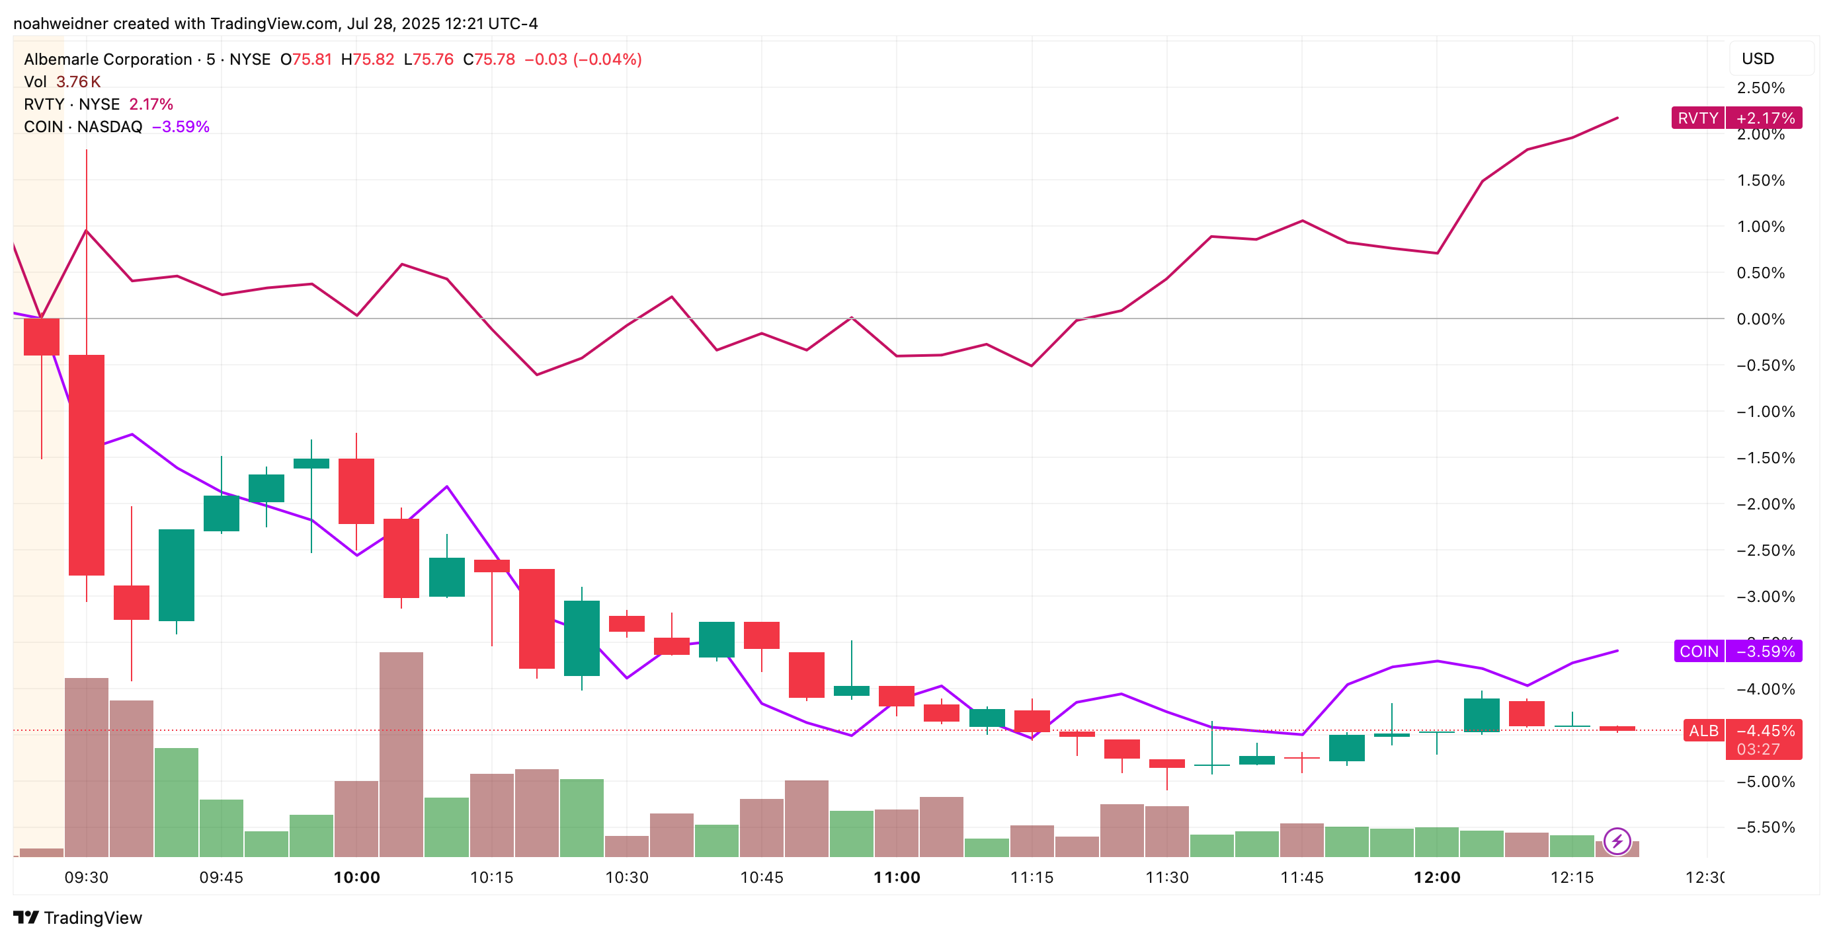Click the 11:00 time axis label
This screenshot has height=941, width=1833.
coord(897,877)
